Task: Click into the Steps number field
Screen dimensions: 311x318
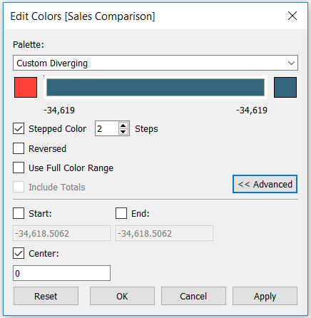Action: tap(106, 128)
